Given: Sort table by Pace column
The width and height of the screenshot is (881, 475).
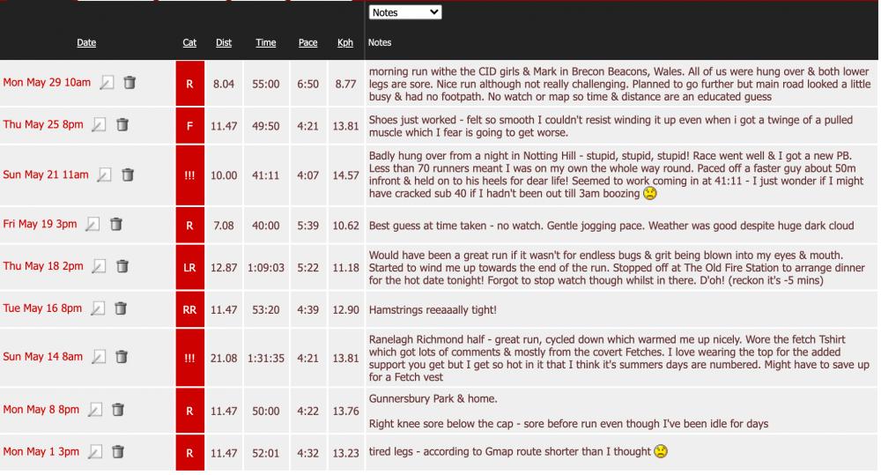Looking at the screenshot, I should (x=307, y=42).
